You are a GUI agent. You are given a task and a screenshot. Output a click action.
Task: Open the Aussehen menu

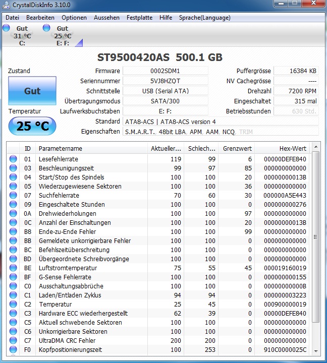point(106,18)
